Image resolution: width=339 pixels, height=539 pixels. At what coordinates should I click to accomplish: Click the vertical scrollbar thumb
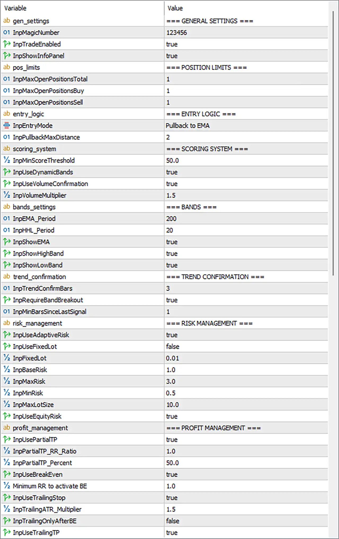(x=333, y=143)
